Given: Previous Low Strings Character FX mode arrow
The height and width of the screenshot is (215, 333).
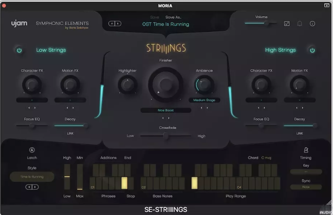Looking at the screenshot, I should (x=29, y=108).
